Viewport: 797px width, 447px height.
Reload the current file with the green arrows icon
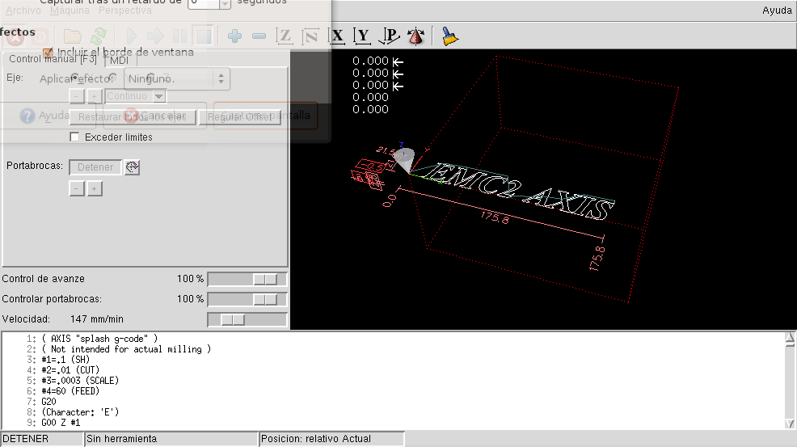(x=99, y=36)
